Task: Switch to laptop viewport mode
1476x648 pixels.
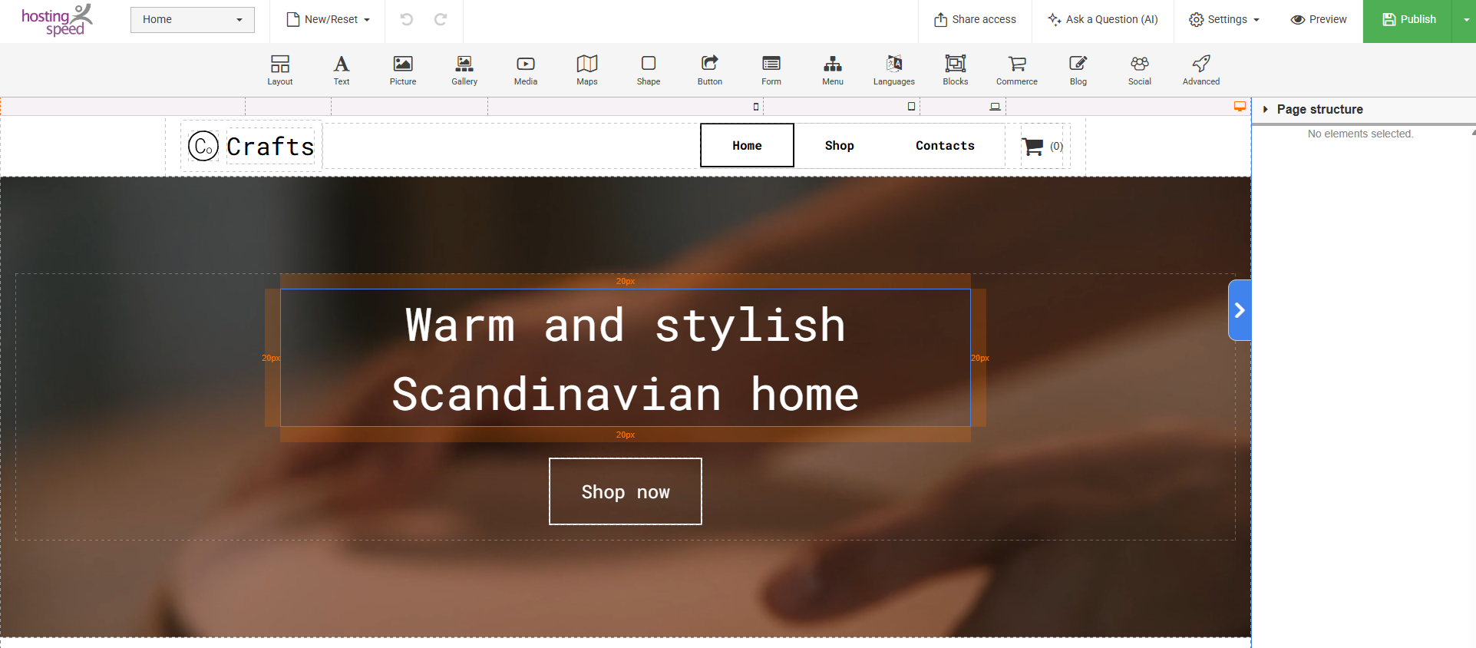Action: 995,107
